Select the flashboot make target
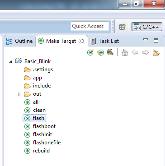The image size is (165, 166). (40, 126)
